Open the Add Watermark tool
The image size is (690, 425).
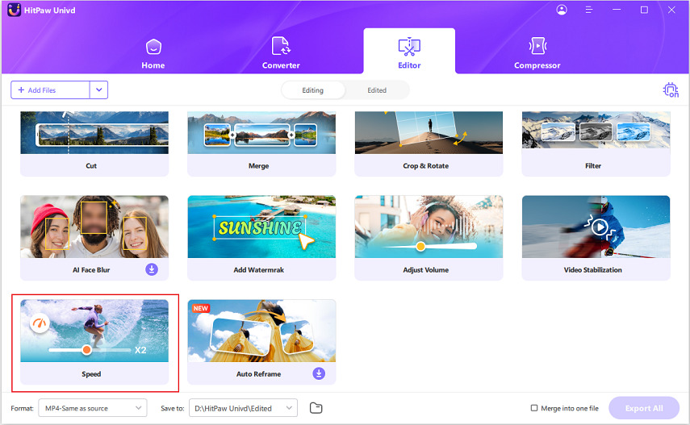(x=261, y=238)
